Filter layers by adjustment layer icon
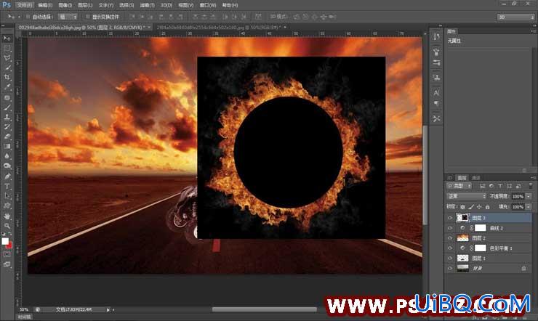This screenshot has height=321, width=538. click(x=491, y=186)
